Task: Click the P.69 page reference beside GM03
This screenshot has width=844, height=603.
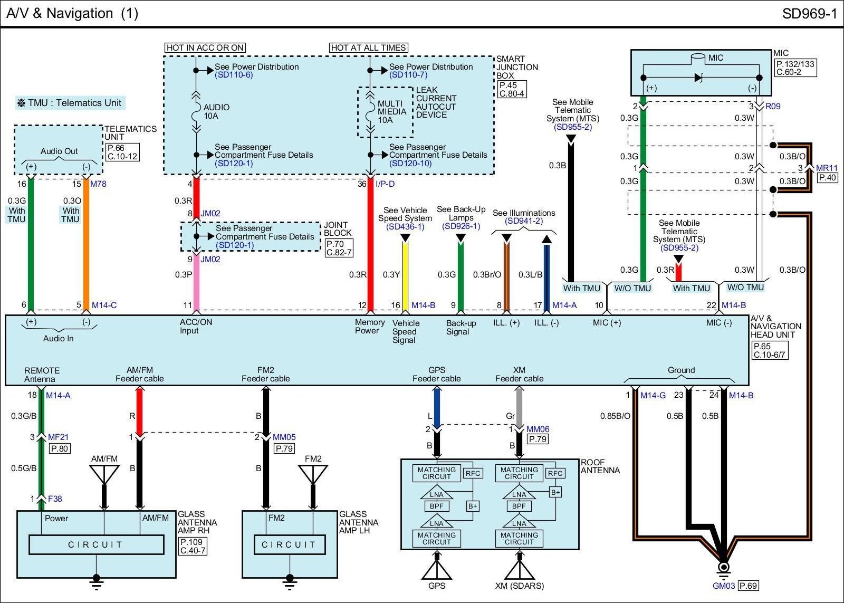Action: [x=748, y=586]
